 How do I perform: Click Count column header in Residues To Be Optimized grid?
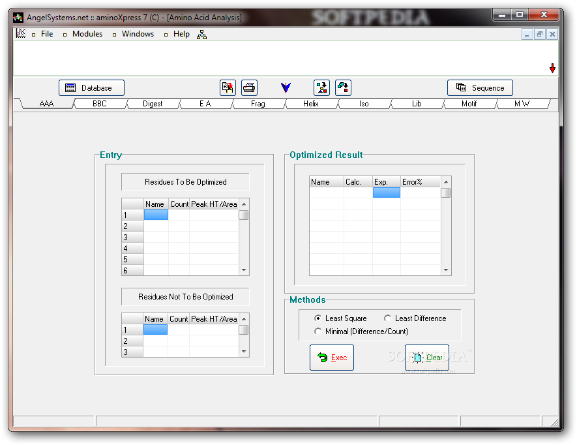point(179,204)
